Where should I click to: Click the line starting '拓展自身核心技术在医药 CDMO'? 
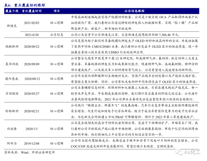[x=108, y=52]
